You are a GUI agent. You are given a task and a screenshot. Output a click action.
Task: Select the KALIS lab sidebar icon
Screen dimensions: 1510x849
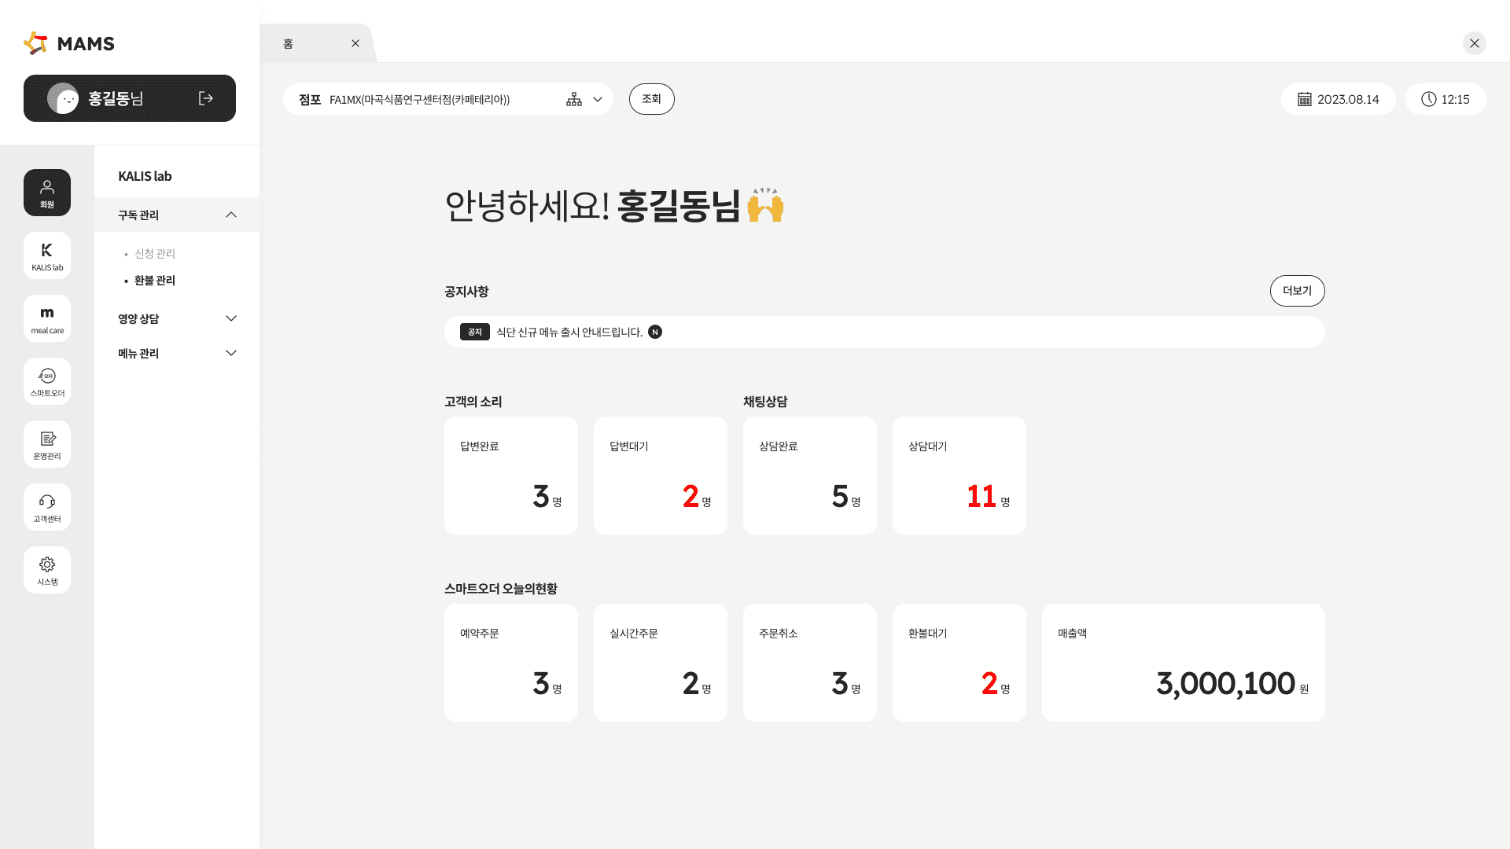tap(46, 255)
